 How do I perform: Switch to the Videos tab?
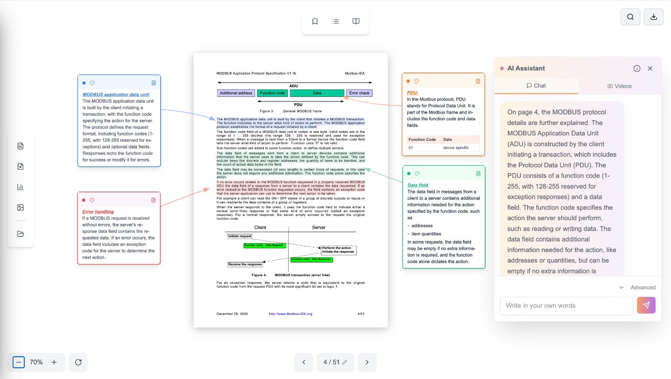[x=619, y=86]
